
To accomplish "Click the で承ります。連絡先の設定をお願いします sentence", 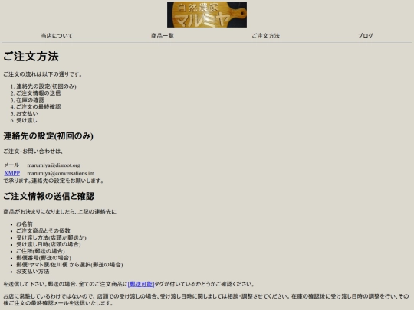I will pos(54,181).
